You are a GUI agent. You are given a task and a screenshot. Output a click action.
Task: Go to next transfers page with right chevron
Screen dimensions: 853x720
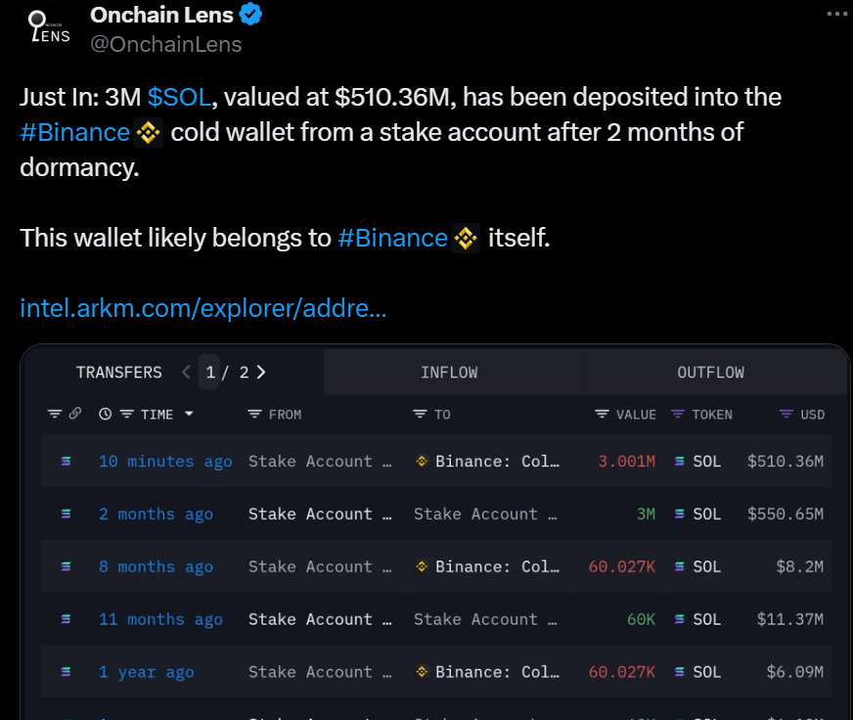coord(261,373)
